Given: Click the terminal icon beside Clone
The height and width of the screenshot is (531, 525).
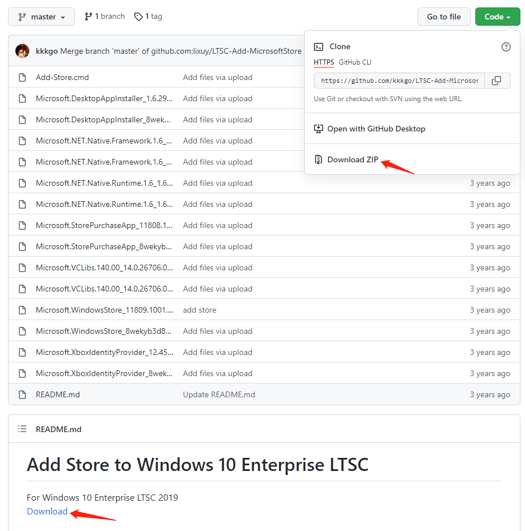Looking at the screenshot, I should tap(319, 47).
